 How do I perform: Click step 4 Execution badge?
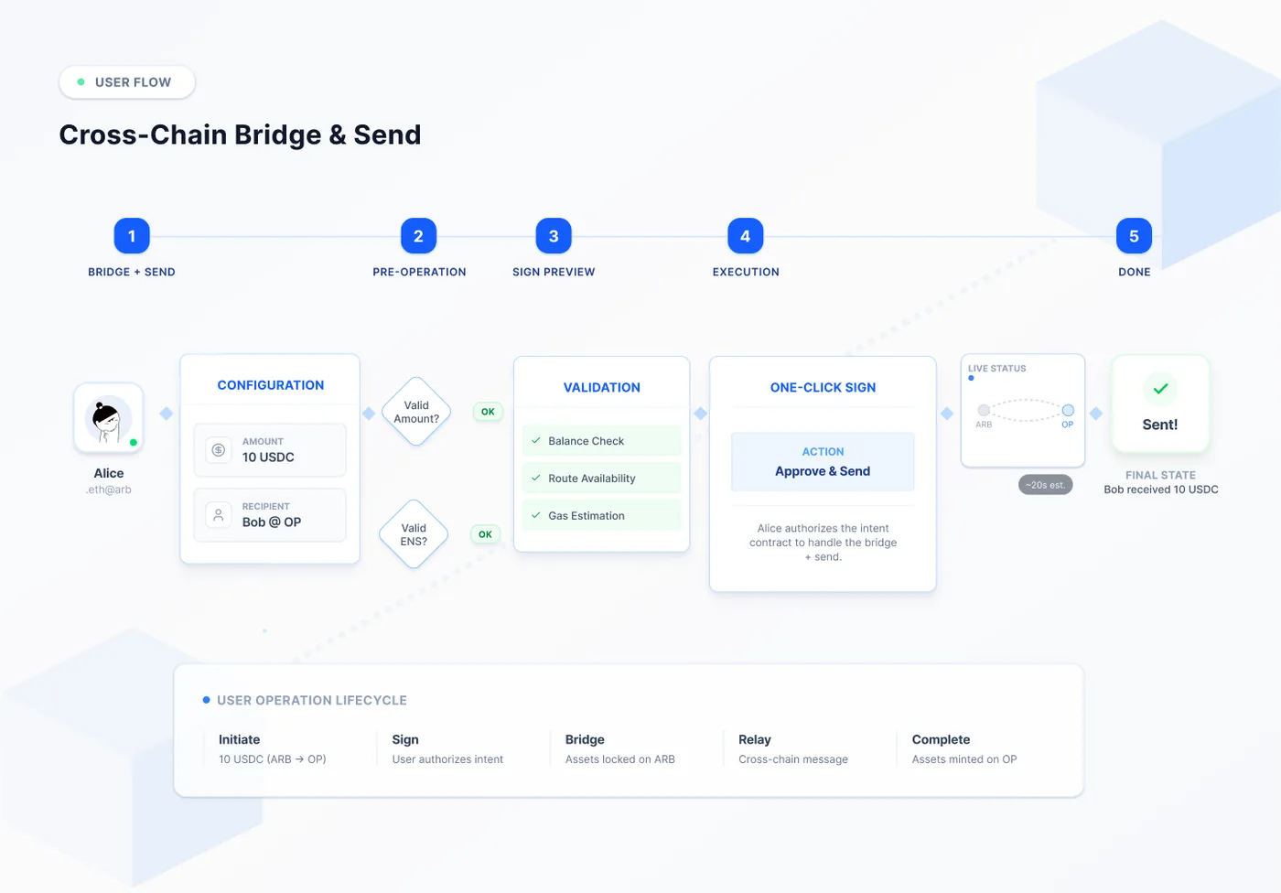point(745,236)
